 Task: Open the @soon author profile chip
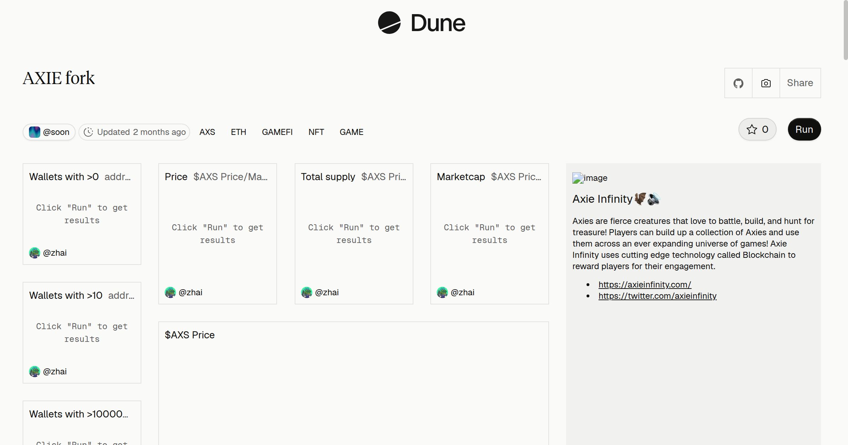pyautogui.click(x=49, y=132)
